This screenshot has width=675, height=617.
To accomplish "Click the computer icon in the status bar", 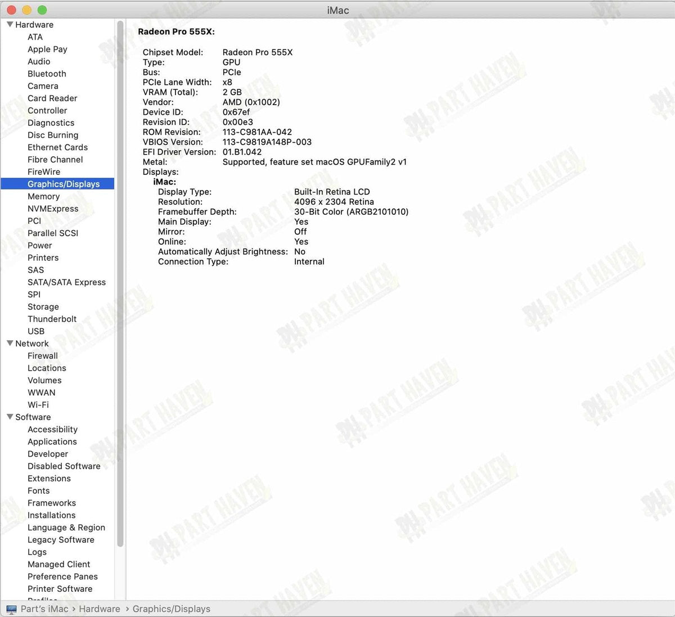I will click(x=12, y=609).
